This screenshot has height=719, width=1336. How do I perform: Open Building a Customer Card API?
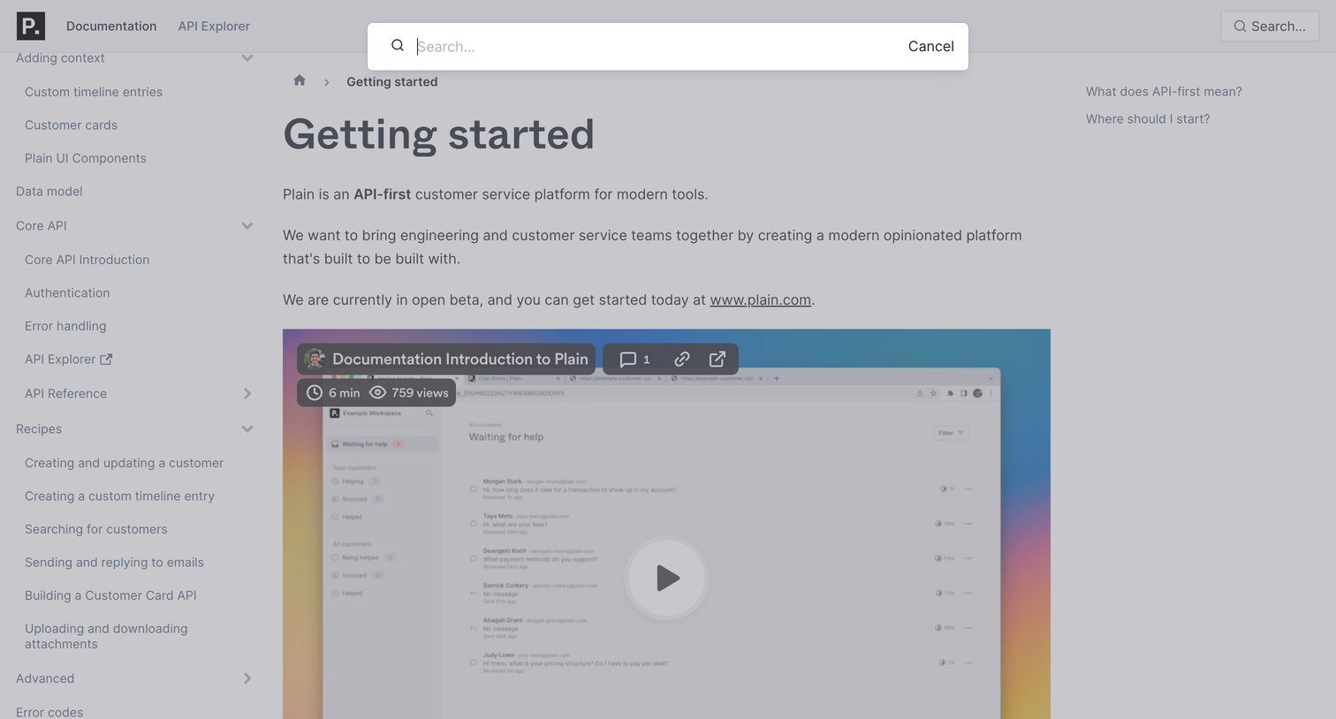click(x=110, y=595)
